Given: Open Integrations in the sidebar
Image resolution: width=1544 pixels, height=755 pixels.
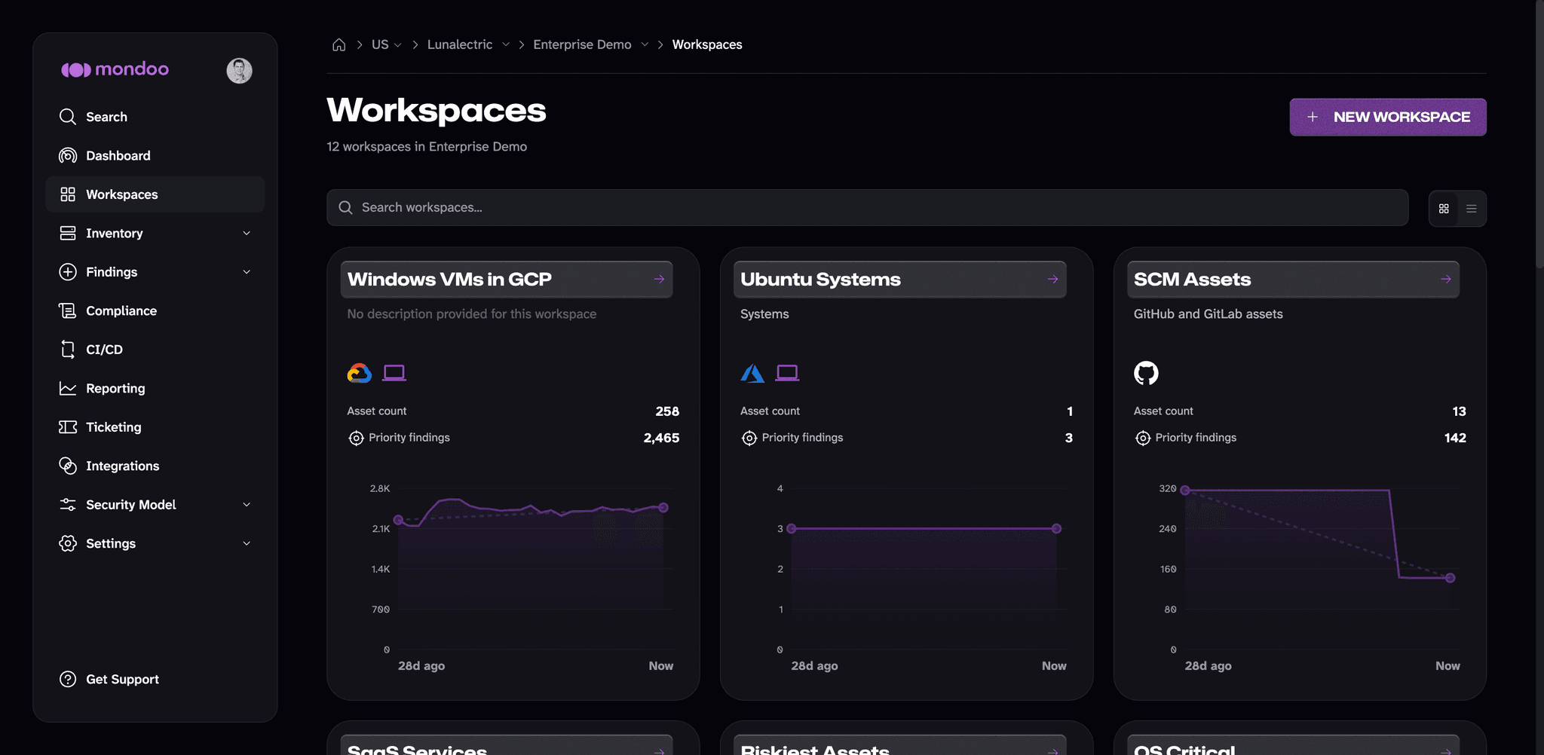Looking at the screenshot, I should (155, 466).
